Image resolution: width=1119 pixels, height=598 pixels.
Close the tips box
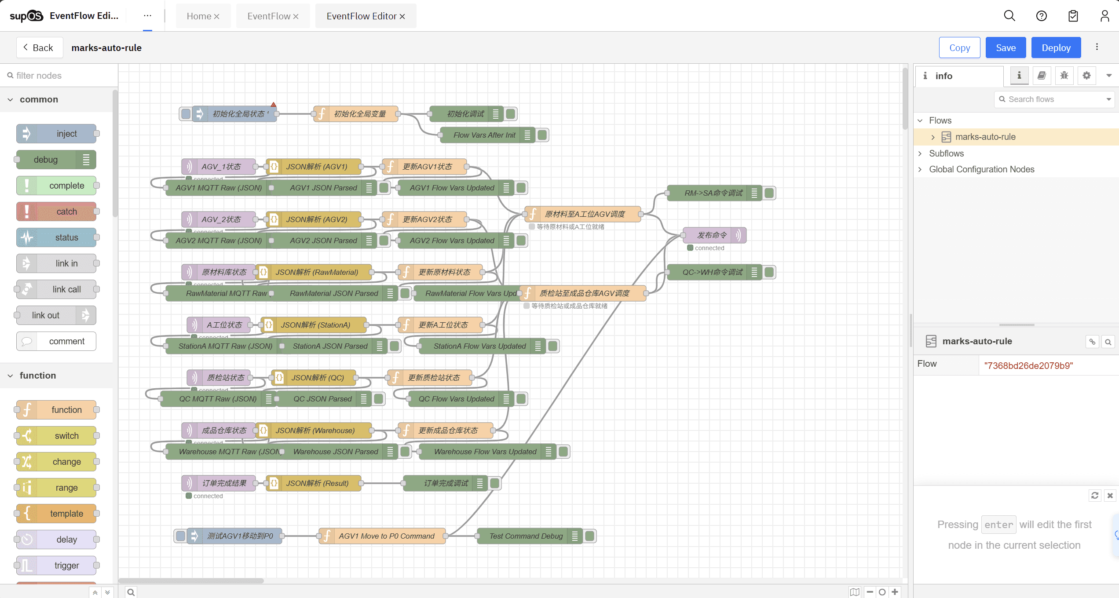pos(1110,496)
